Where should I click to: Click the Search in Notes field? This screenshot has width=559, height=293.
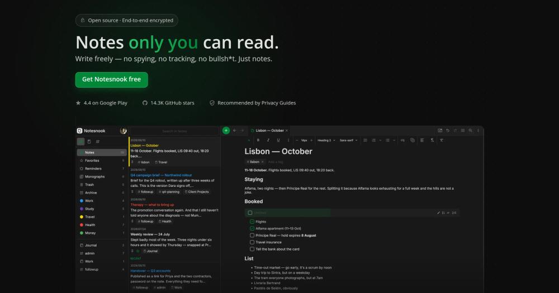174,131
